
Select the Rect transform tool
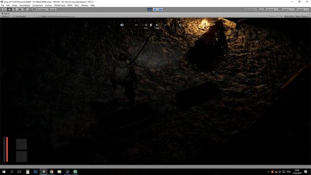(x=25, y=10)
